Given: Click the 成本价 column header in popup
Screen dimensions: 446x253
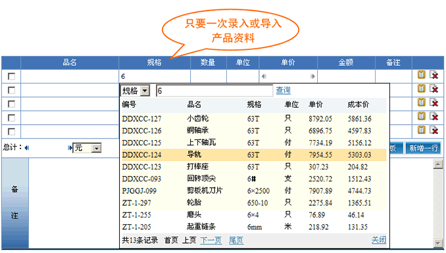Looking at the screenshot, I should [359, 104].
